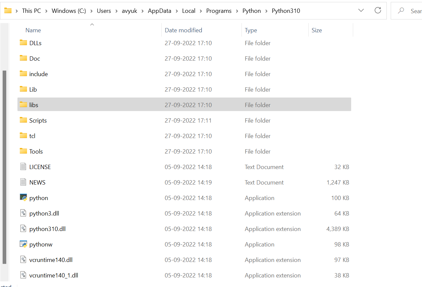Click the pythonw application icon
The image size is (422, 287).
click(23, 244)
